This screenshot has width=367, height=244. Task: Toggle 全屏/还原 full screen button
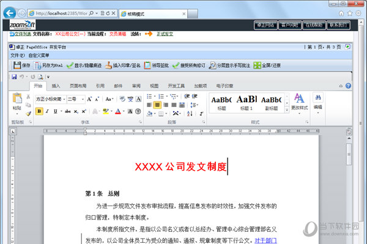267,65
